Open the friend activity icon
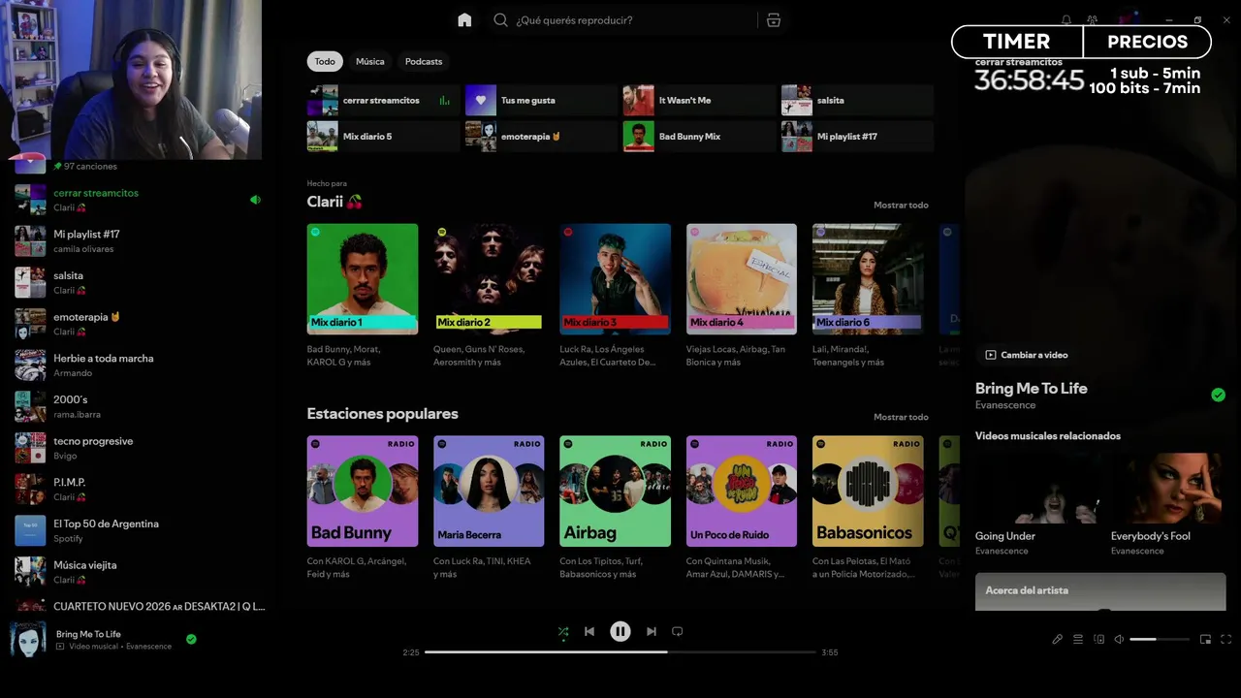The width and height of the screenshot is (1241, 698). [x=1092, y=19]
